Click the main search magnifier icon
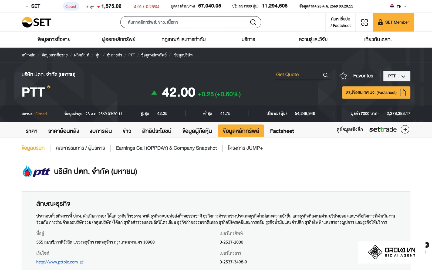The height and width of the screenshot is (270, 432). click(x=253, y=22)
